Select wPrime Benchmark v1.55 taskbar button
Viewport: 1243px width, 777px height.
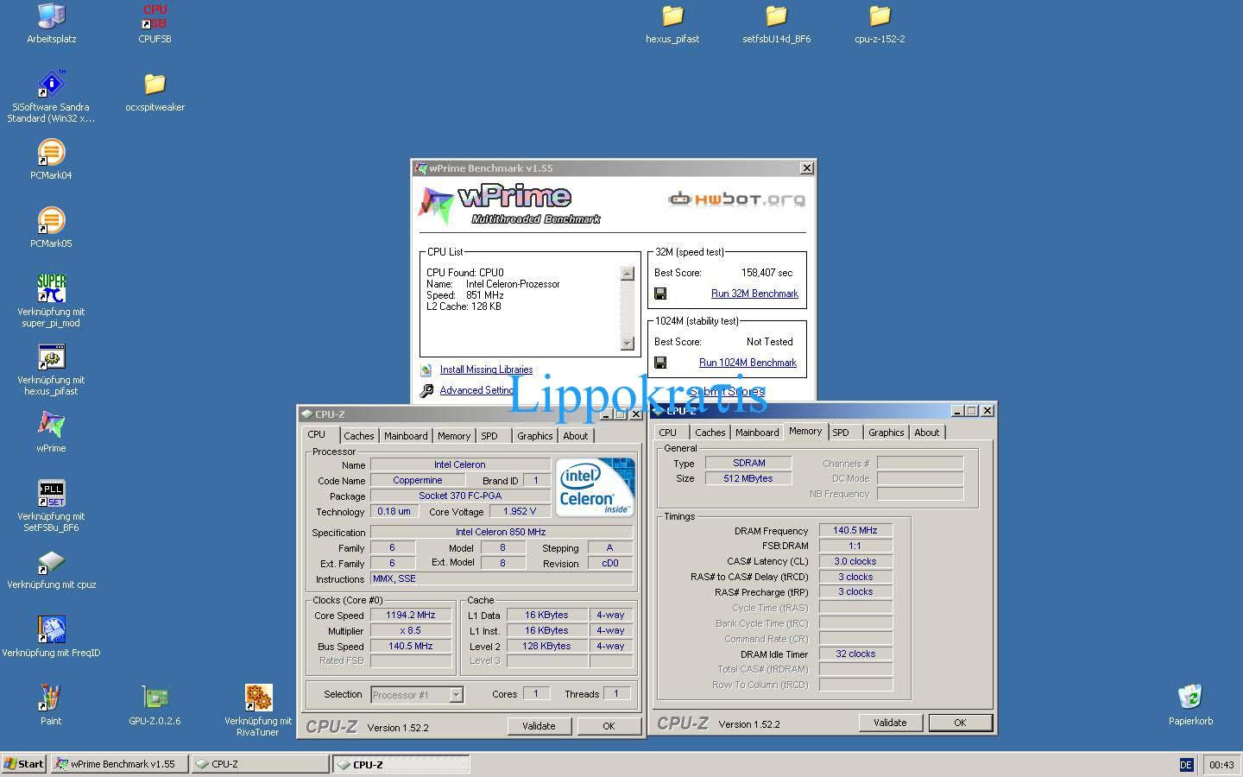click(120, 764)
